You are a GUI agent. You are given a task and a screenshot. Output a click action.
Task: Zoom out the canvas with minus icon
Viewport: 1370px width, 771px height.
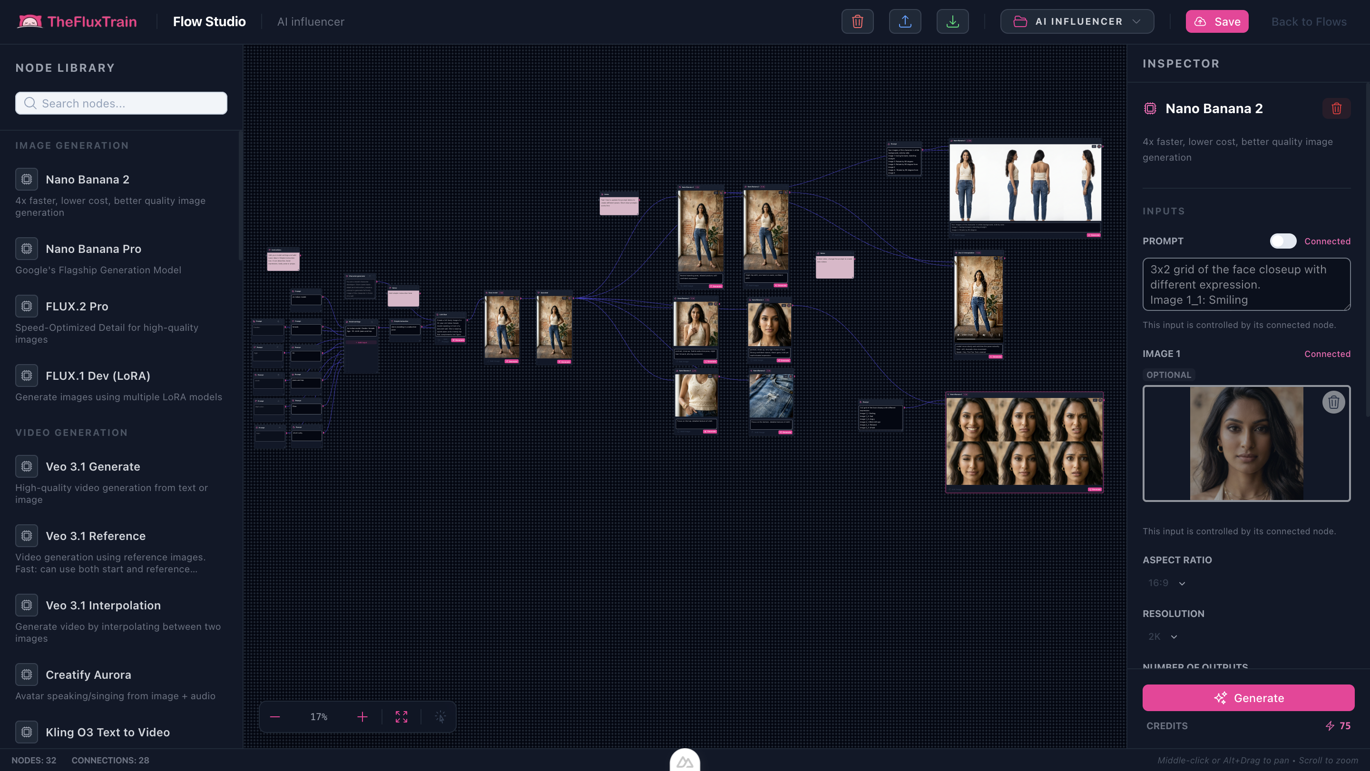[x=275, y=717]
